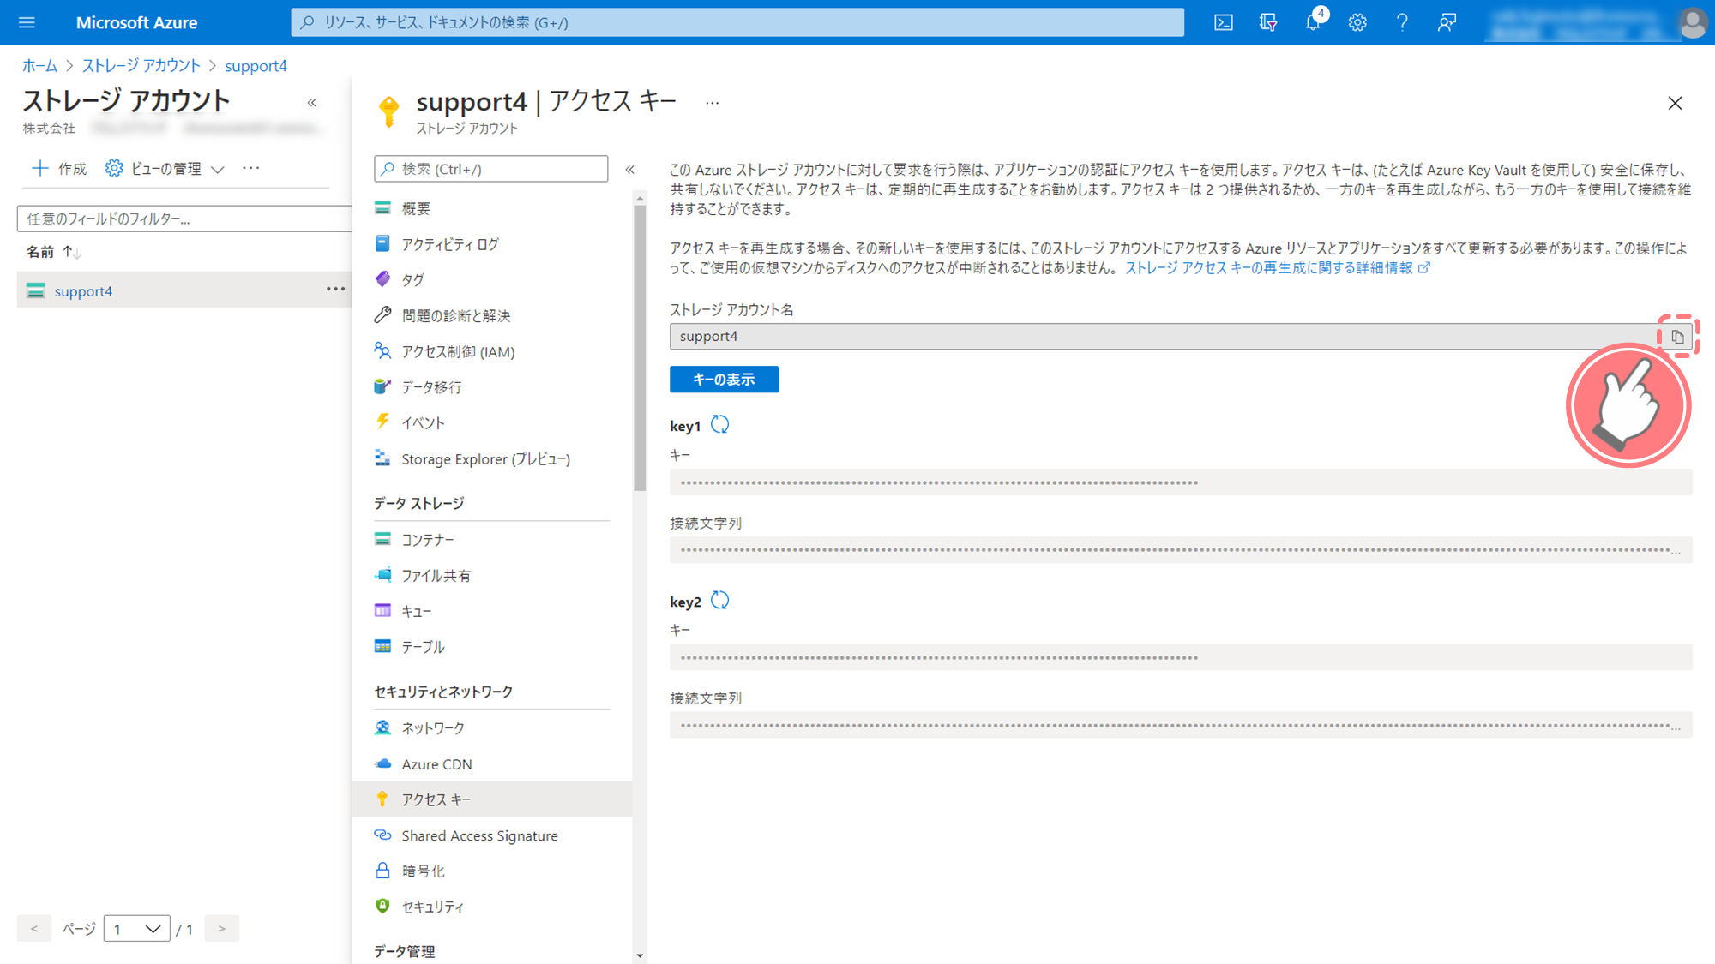Image resolution: width=1715 pixels, height=964 pixels.
Task: Click the support4 breadcrumb link
Action: tap(256, 66)
